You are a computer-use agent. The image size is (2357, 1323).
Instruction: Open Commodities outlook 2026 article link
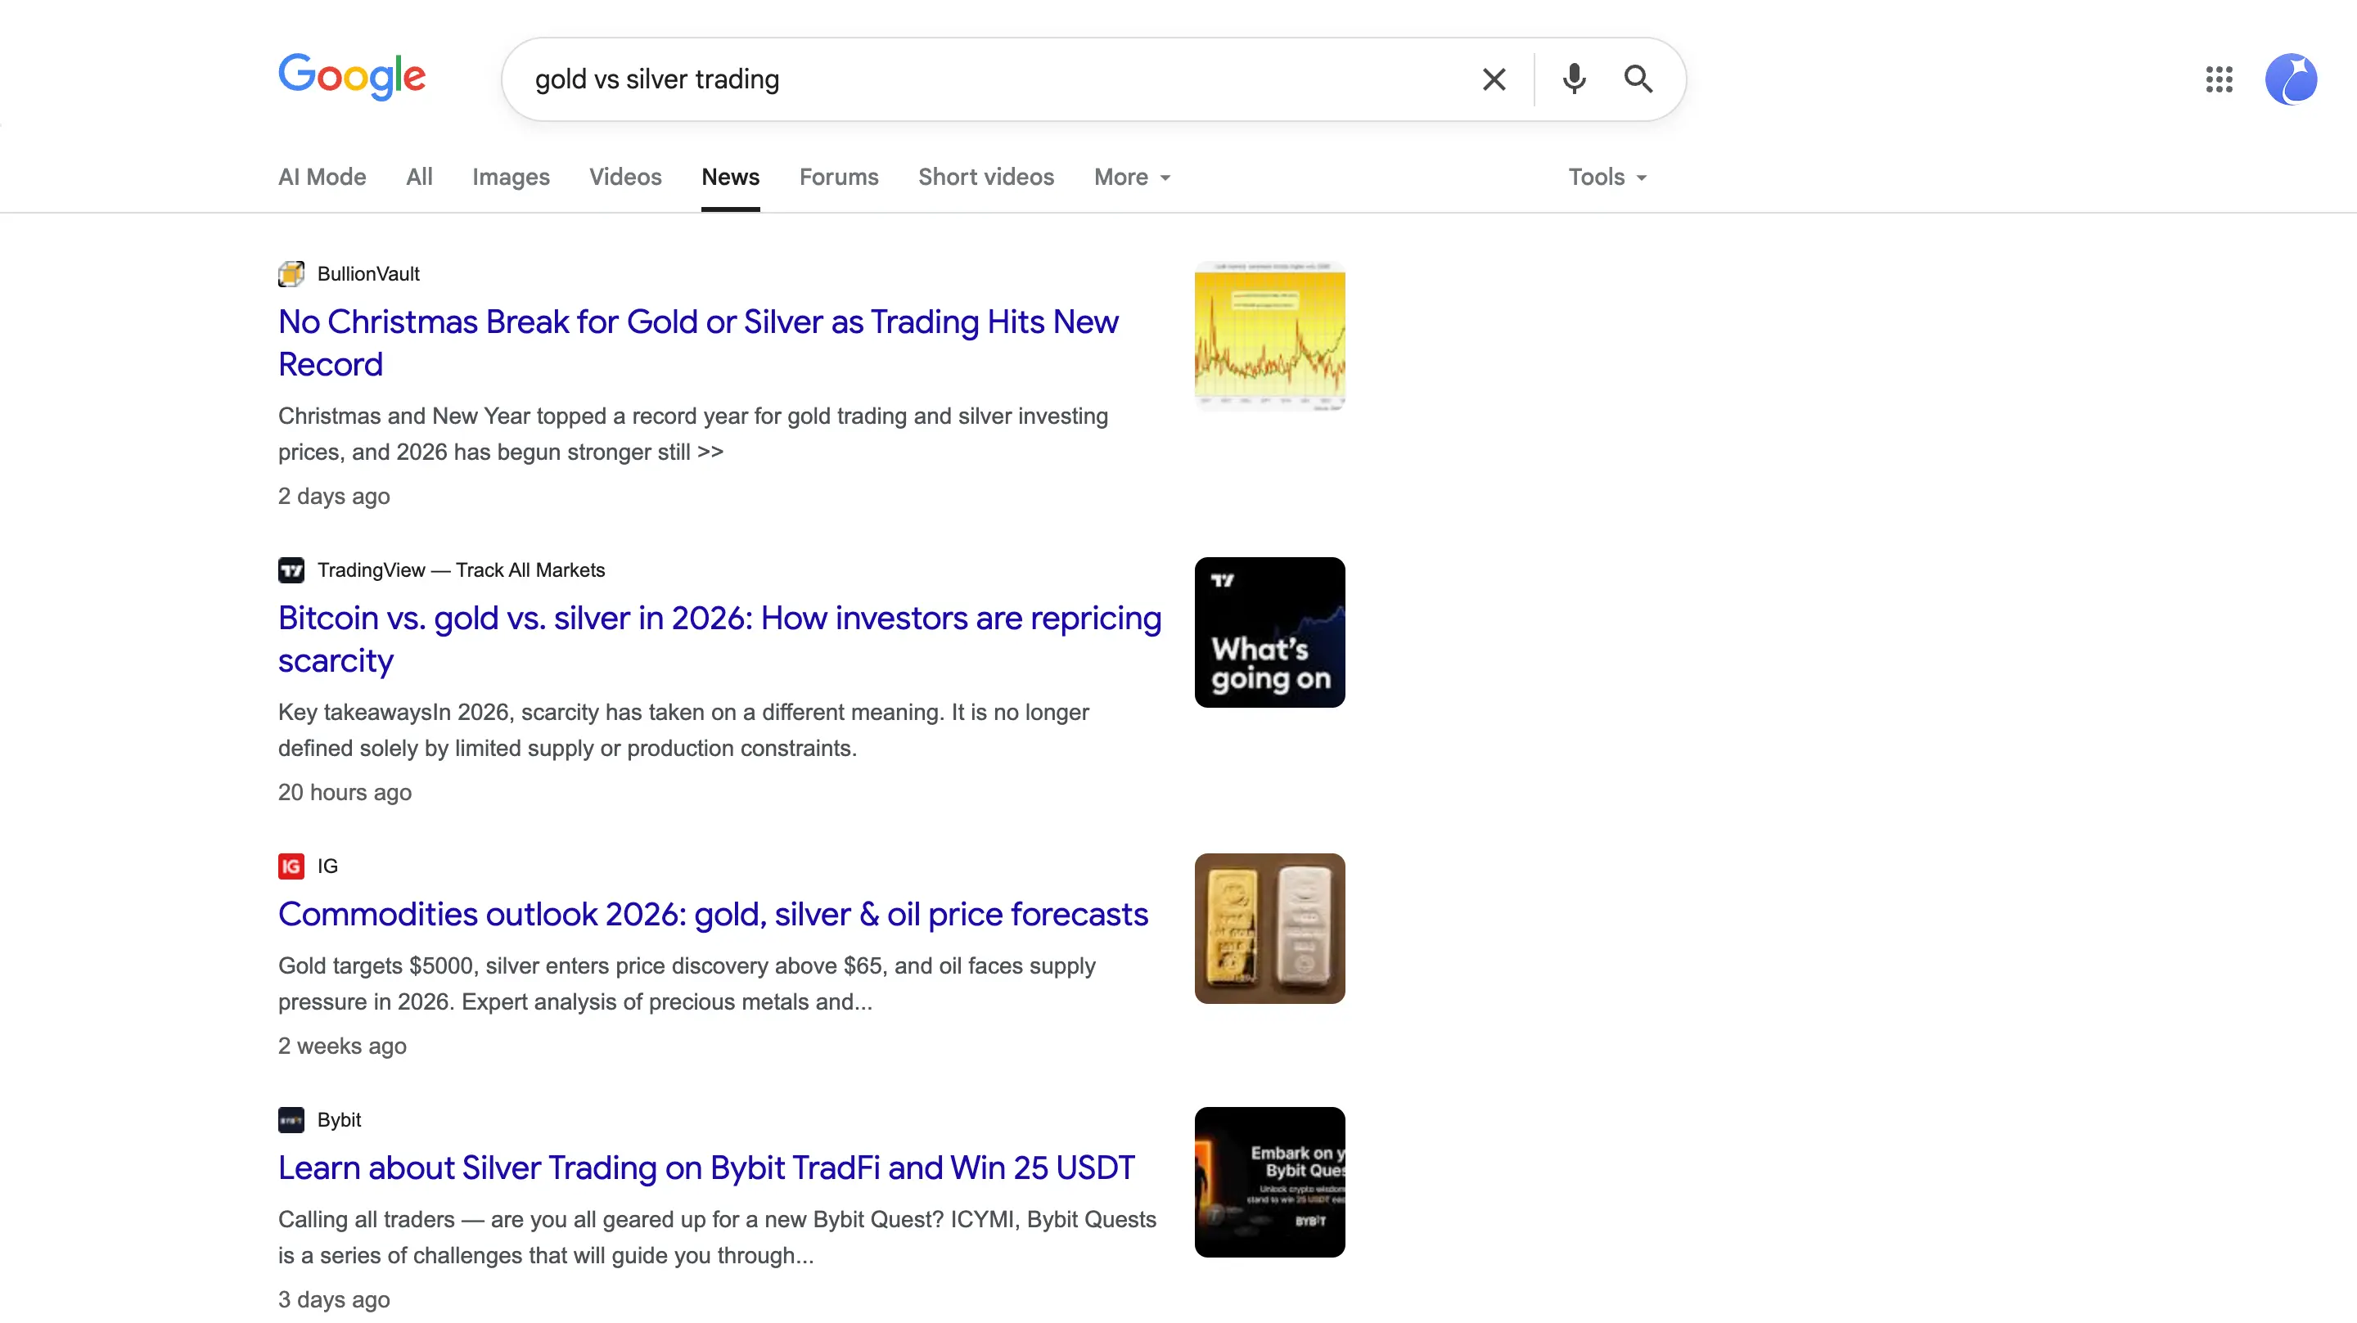[713, 914]
